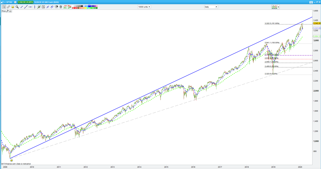
Task: Click the 3,322.5 (161.80%) Fibonacci label
Action: (272, 23)
